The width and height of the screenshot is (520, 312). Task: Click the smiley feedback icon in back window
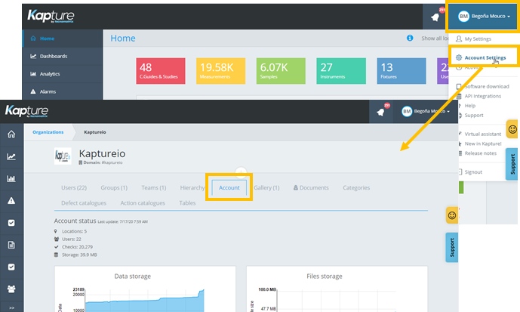512,129
